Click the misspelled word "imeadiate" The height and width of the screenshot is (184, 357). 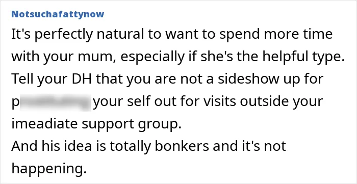click(45, 124)
